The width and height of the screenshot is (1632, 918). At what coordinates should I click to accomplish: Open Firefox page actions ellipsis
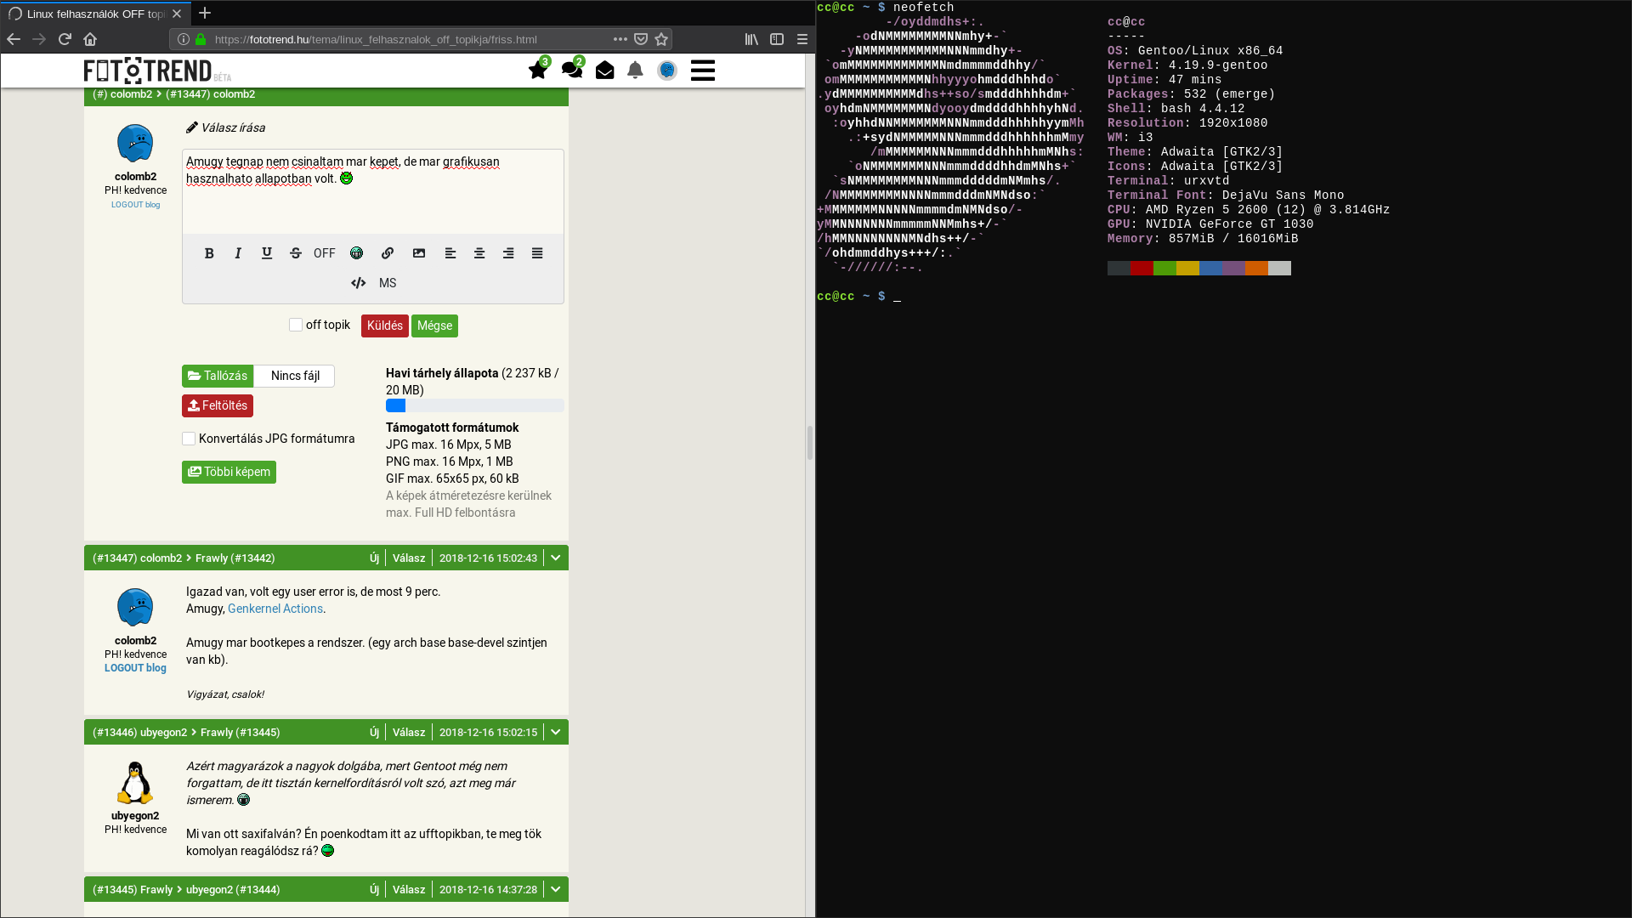point(620,39)
